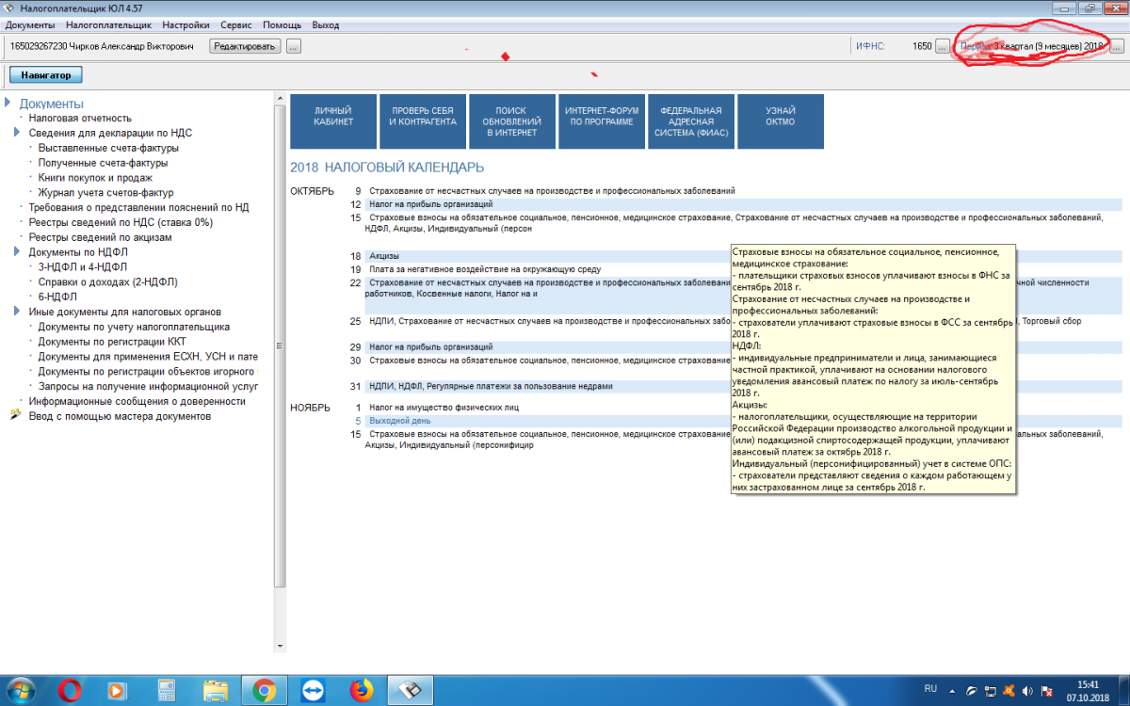The image size is (1130, 706).
Task: Select Налоговая отчетность in the tree
Action: [x=80, y=119]
